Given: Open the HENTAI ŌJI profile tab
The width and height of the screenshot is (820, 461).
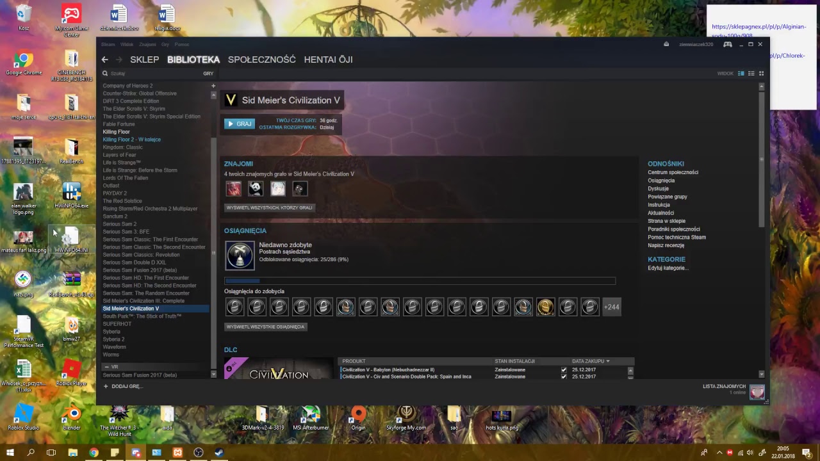Looking at the screenshot, I should coord(328,60).
